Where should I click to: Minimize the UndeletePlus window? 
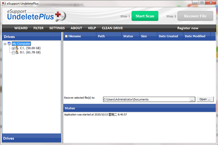click(x=195, y=3)
